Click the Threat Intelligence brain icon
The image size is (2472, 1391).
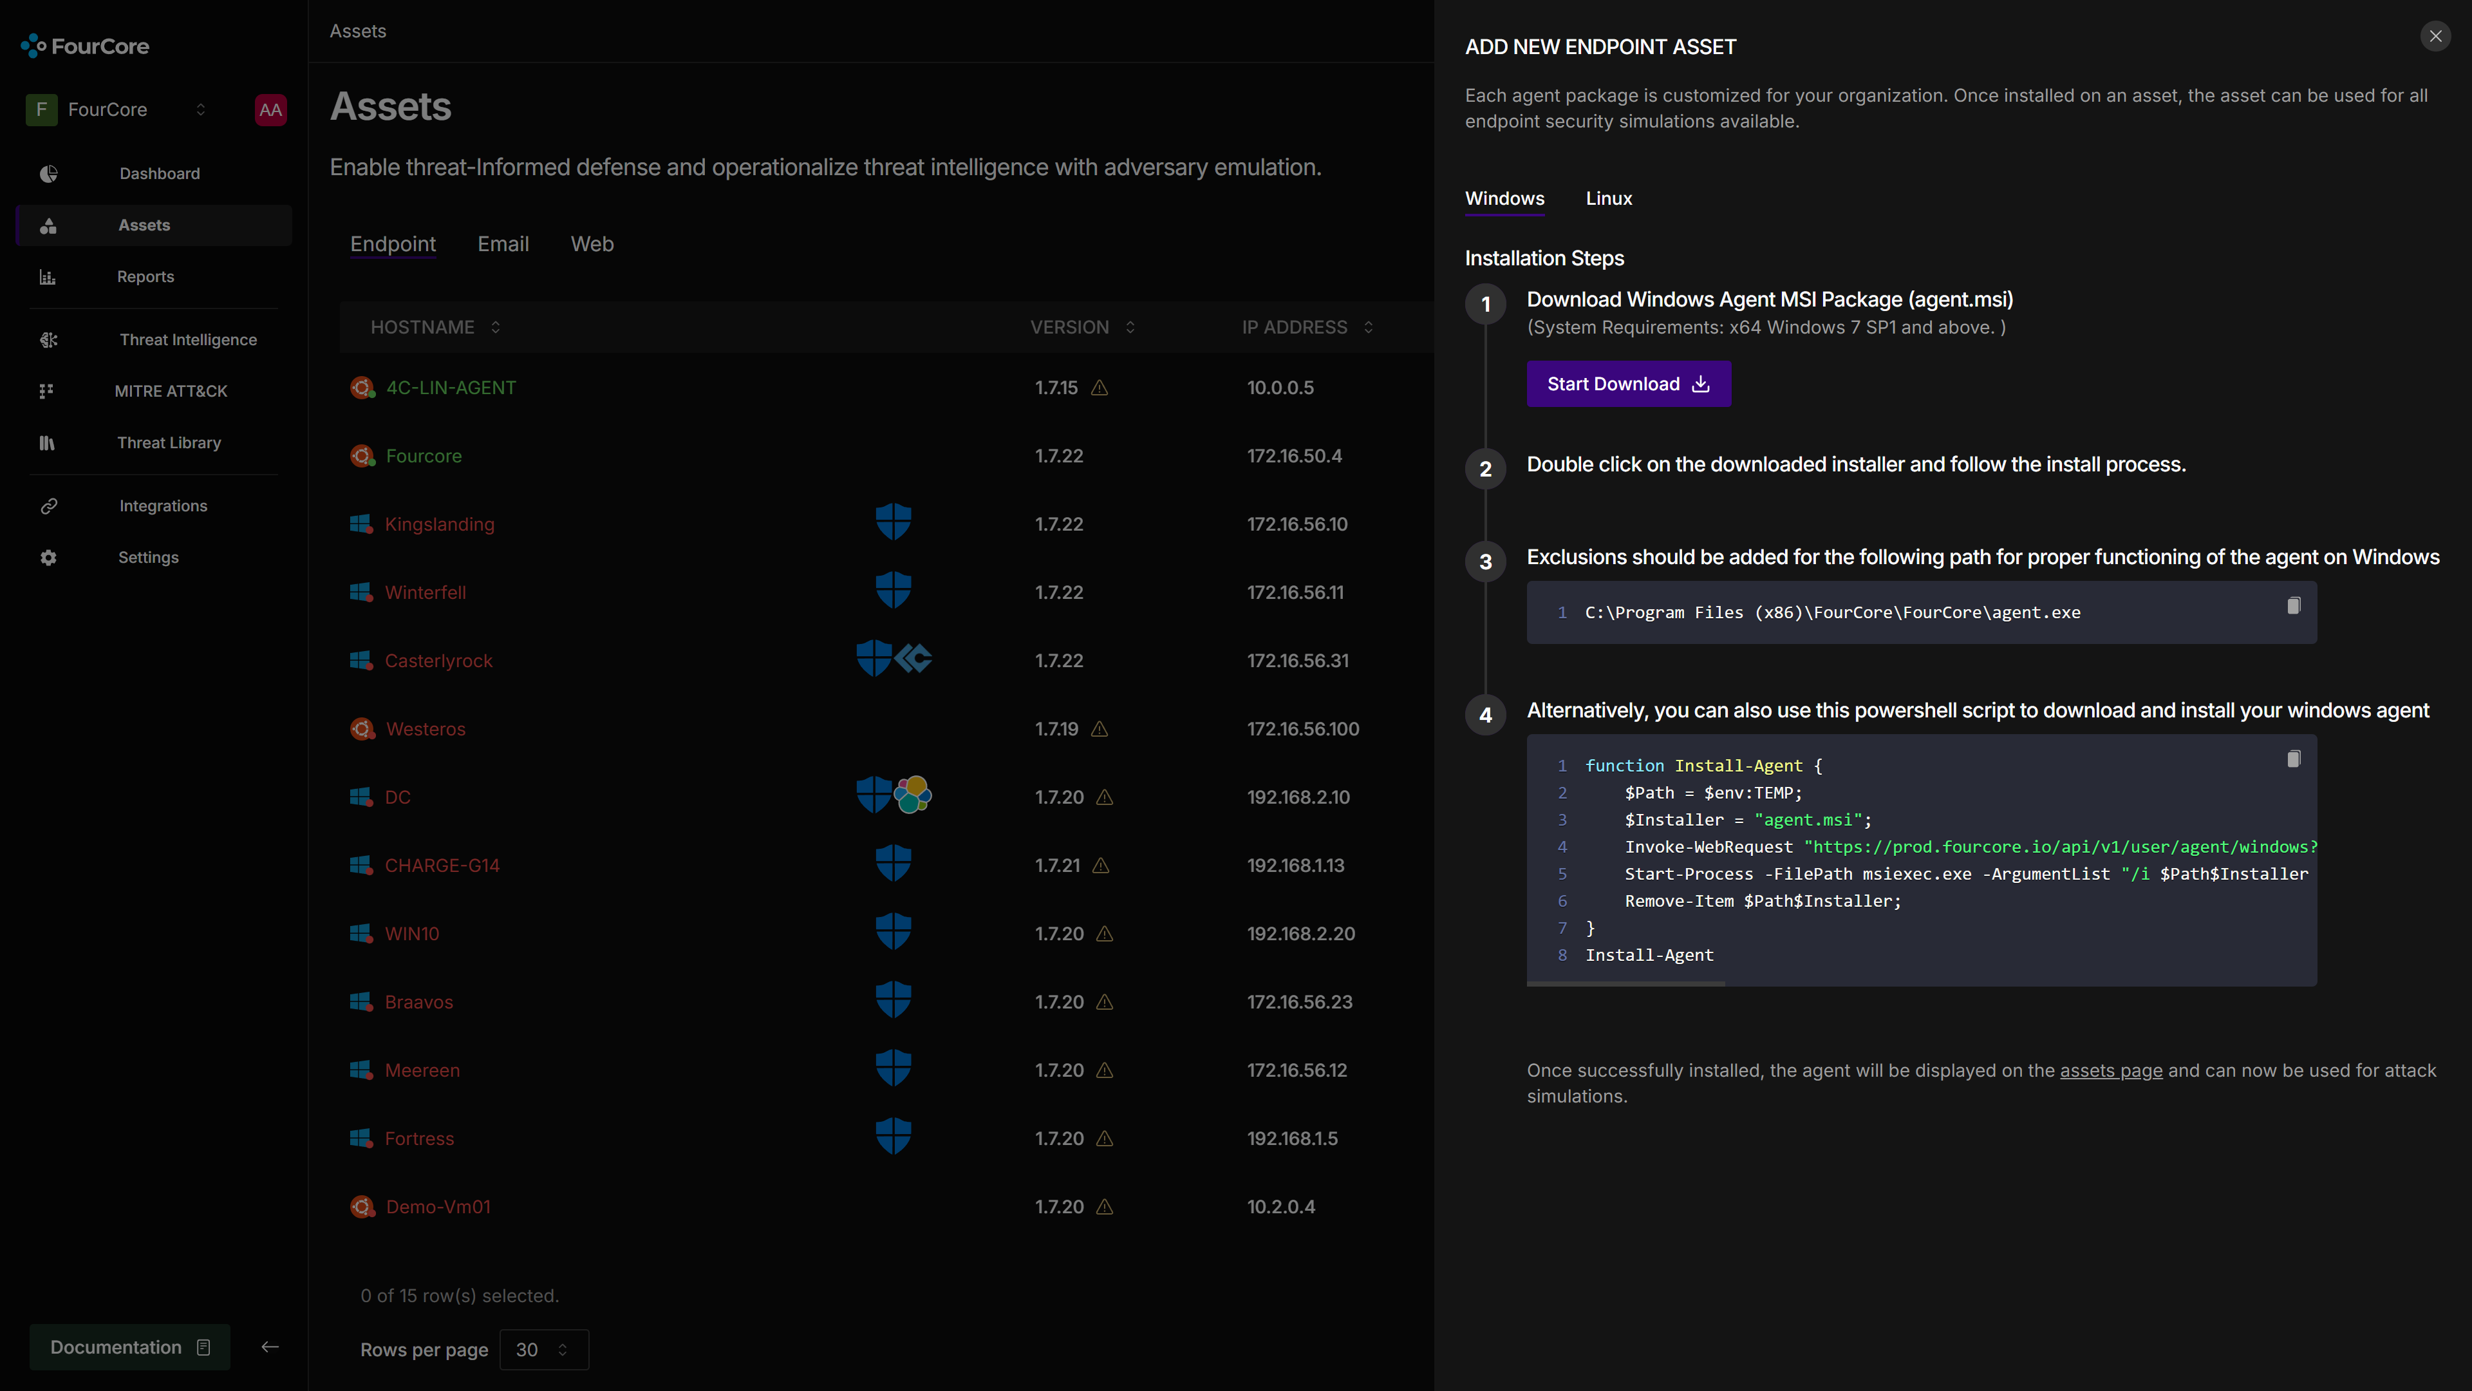48,340
